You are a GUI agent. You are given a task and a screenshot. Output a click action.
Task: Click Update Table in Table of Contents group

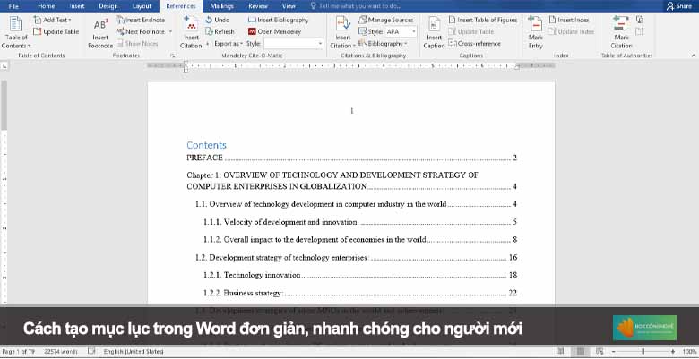click(56, 31)
